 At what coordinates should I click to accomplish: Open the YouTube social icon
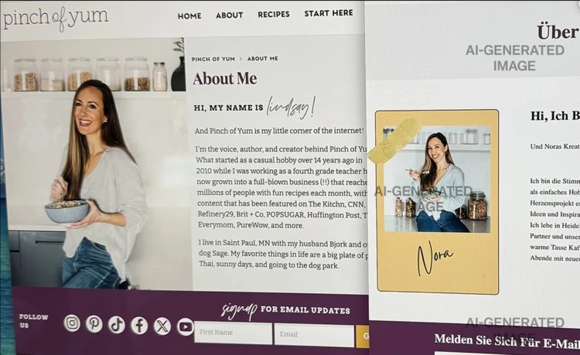click(186, 327)
